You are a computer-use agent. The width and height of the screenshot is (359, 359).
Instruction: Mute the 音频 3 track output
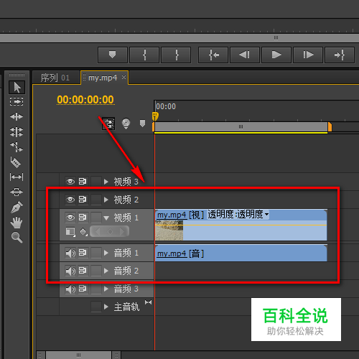[70, 289]
